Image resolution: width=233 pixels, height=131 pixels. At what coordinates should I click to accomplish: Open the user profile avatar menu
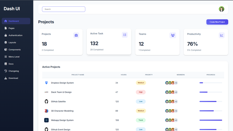(x=222, y=9)
